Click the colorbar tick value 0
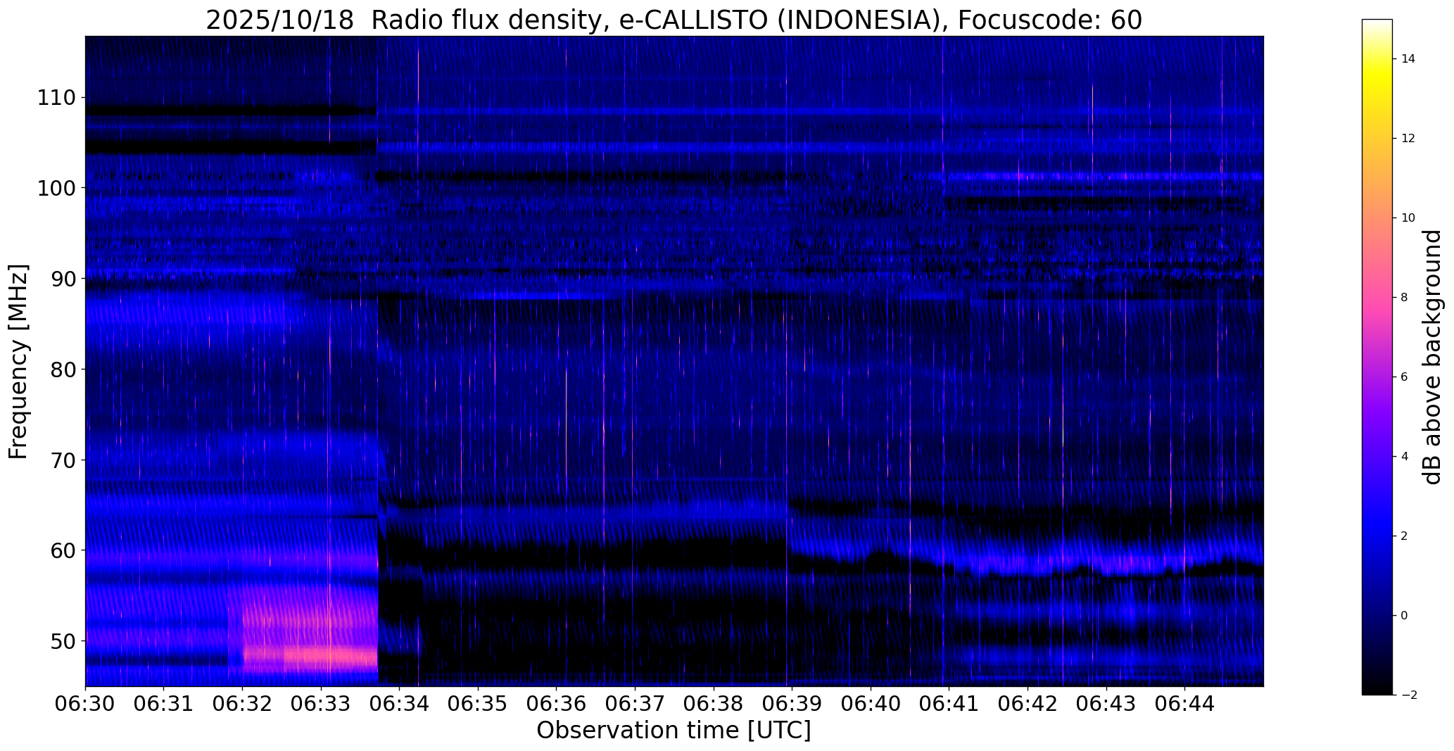 click(1405, 616)
